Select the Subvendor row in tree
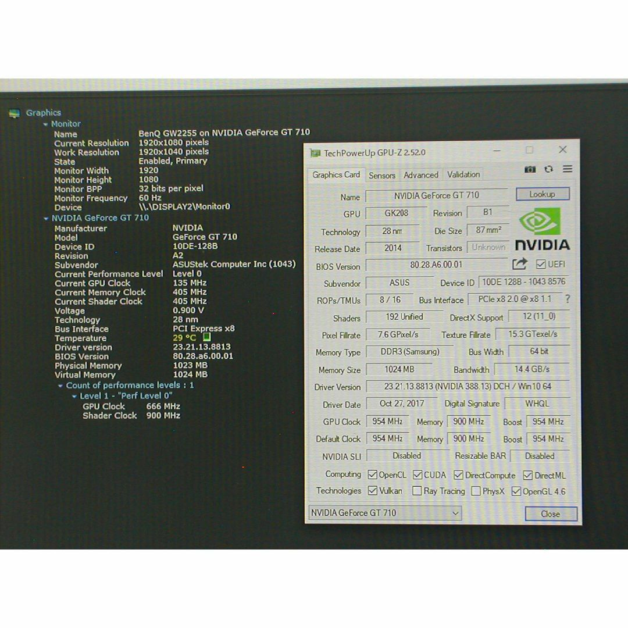Viewport: 628px width, 628px height. [175, 265]
